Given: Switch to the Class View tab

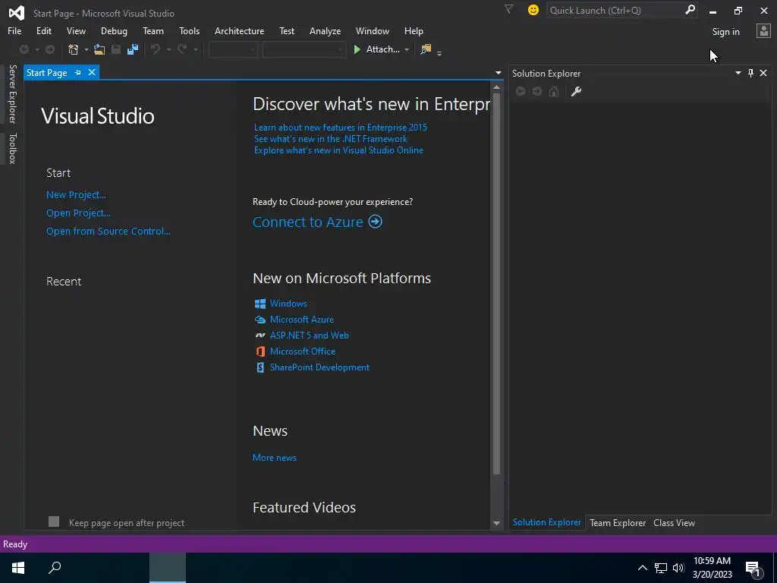Looking at the screenshot, I should pyautogui.click(x=674, y=522).
